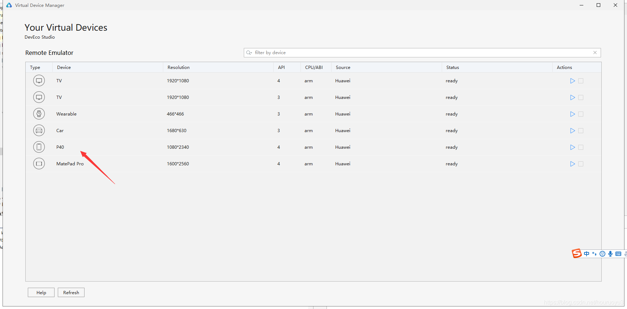Minimize the Virtual Device Manager window

pos(581,5)
